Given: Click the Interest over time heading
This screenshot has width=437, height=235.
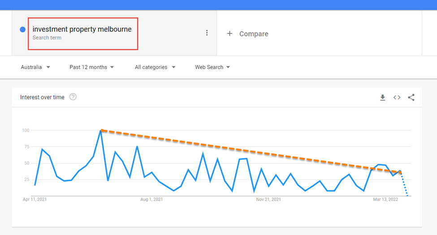Looking at the screenshot, I should point(42,97).
